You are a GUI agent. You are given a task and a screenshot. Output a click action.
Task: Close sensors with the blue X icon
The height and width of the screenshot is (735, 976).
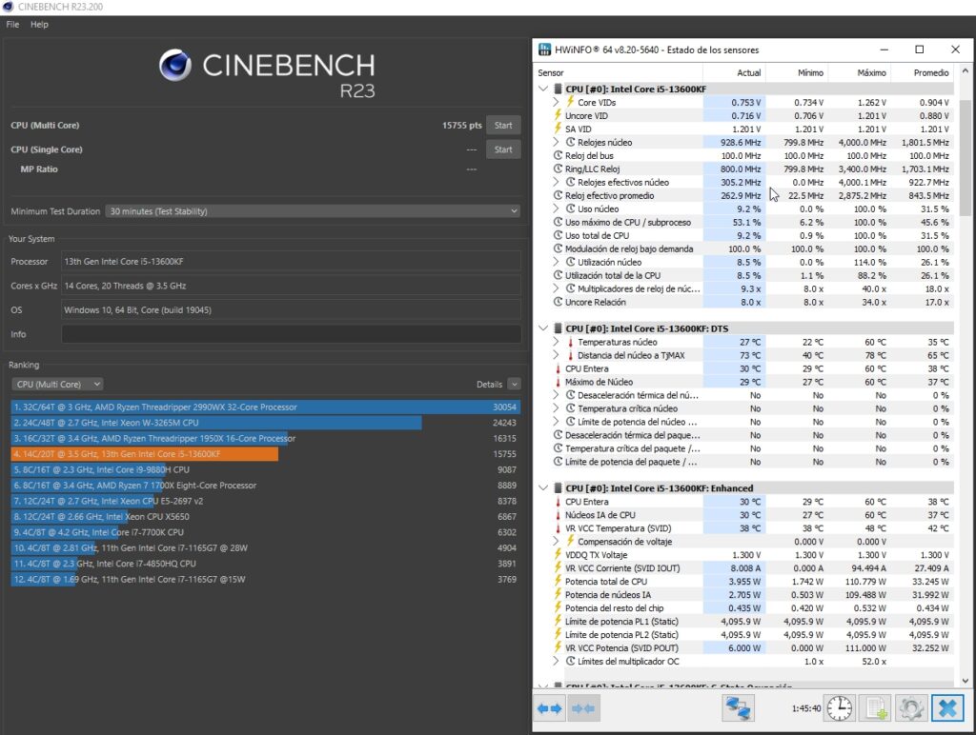click(946, 708)
